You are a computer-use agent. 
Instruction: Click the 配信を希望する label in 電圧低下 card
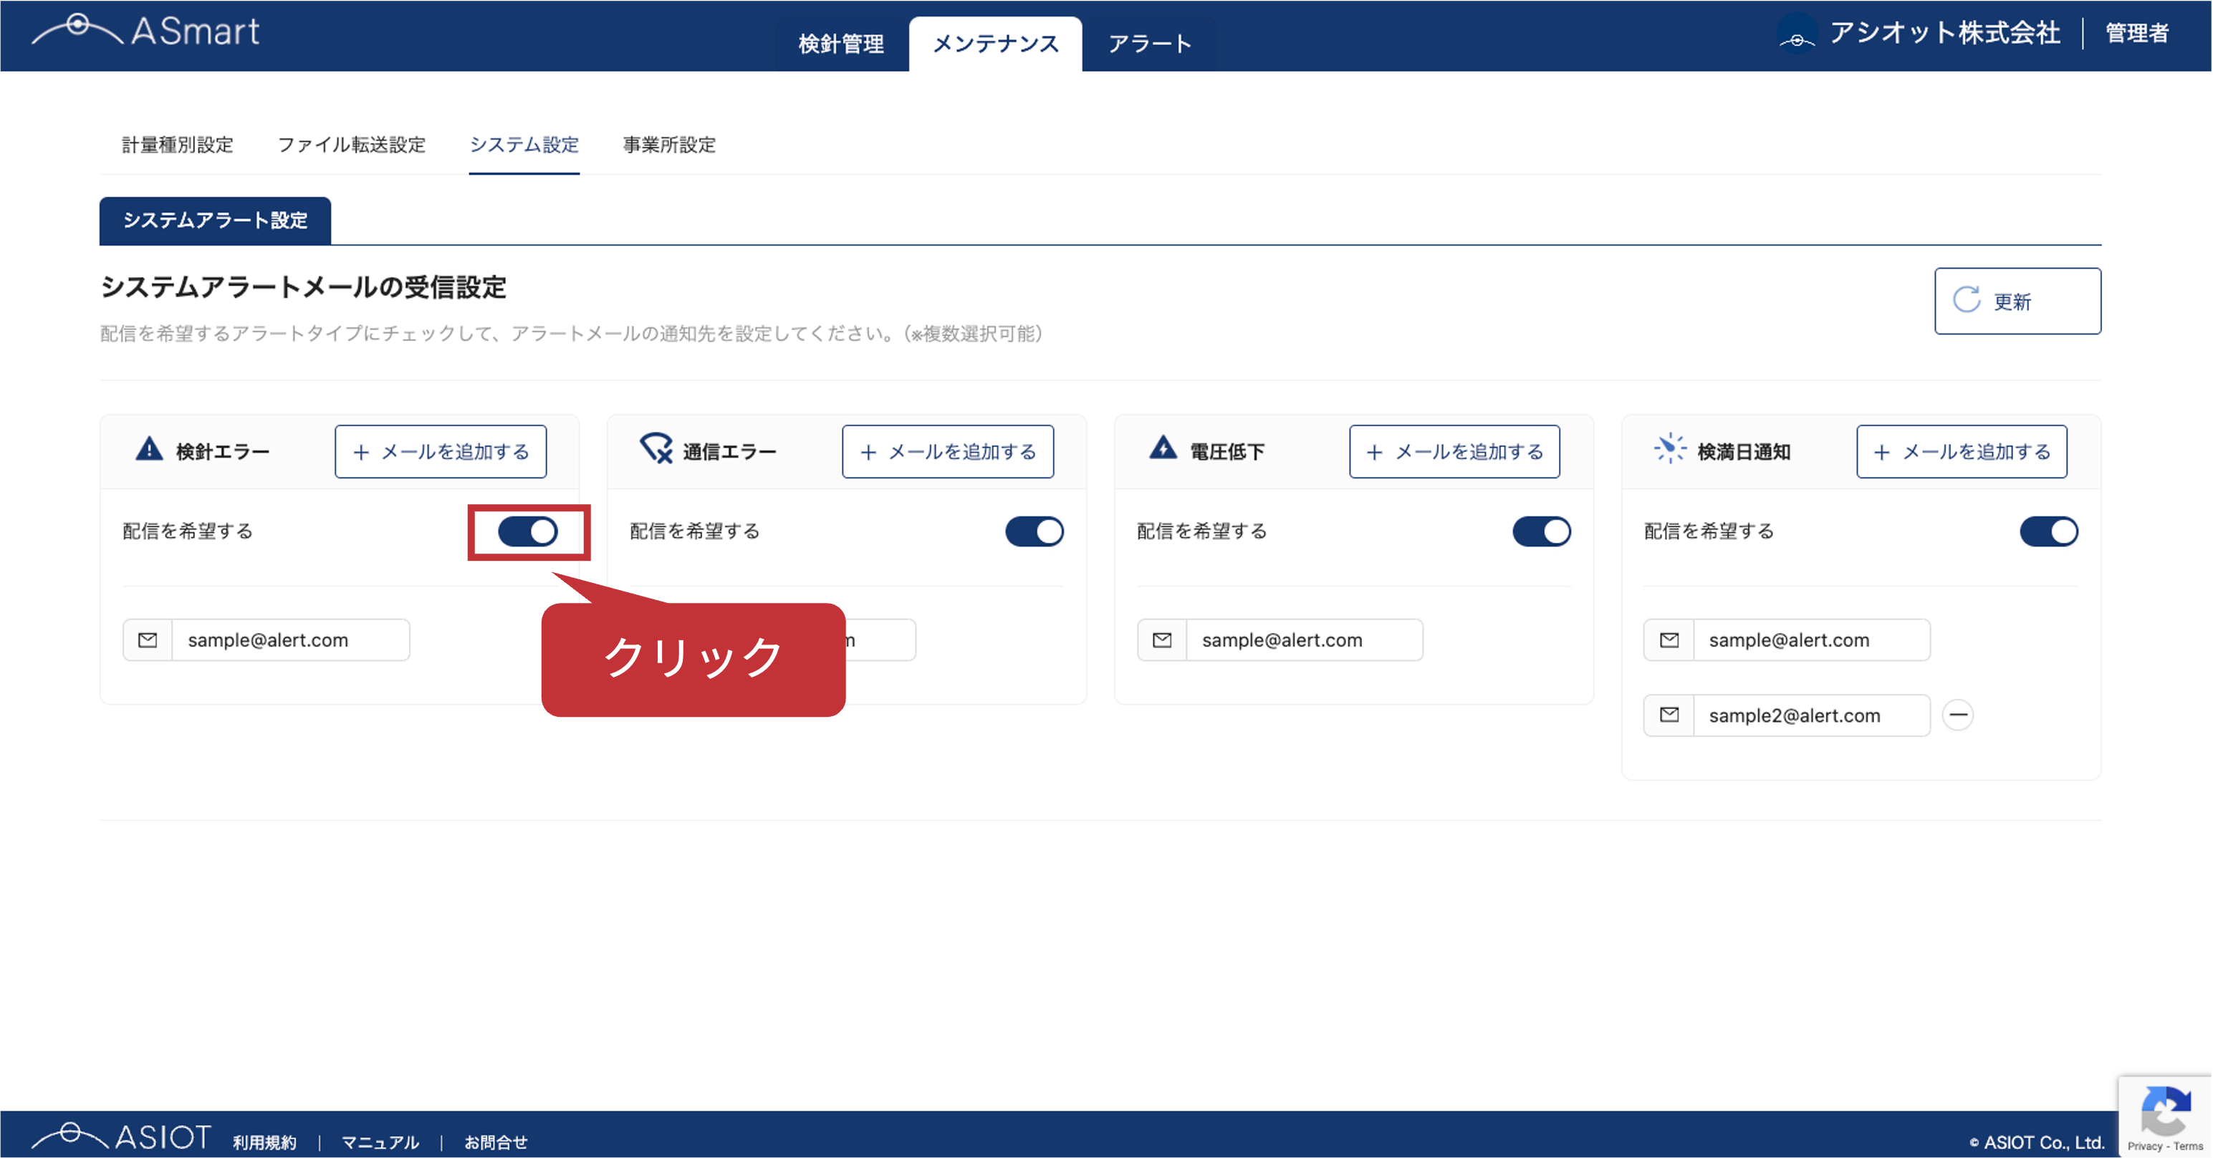[1202, 531]
